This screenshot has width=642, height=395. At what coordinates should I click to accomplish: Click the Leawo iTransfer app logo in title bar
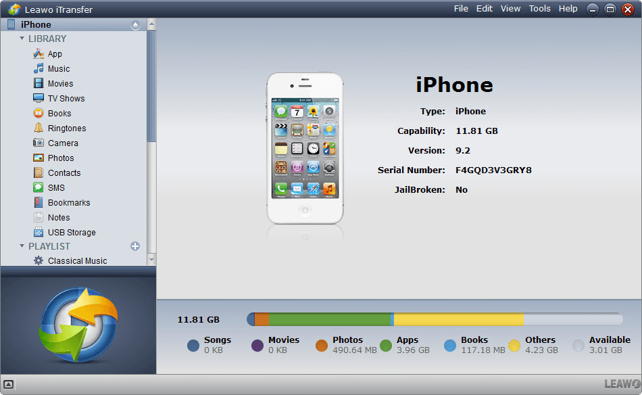14,9
